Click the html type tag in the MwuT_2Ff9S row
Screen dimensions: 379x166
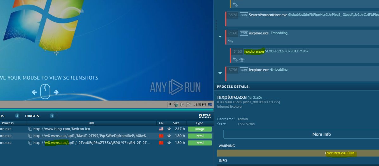click(200, 136)
